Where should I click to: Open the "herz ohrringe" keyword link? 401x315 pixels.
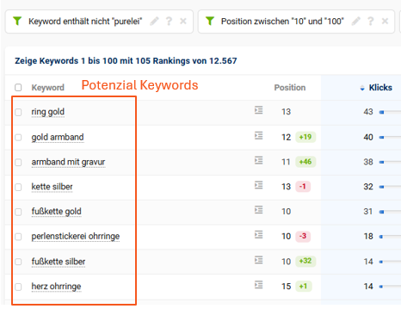click(56, 287)
